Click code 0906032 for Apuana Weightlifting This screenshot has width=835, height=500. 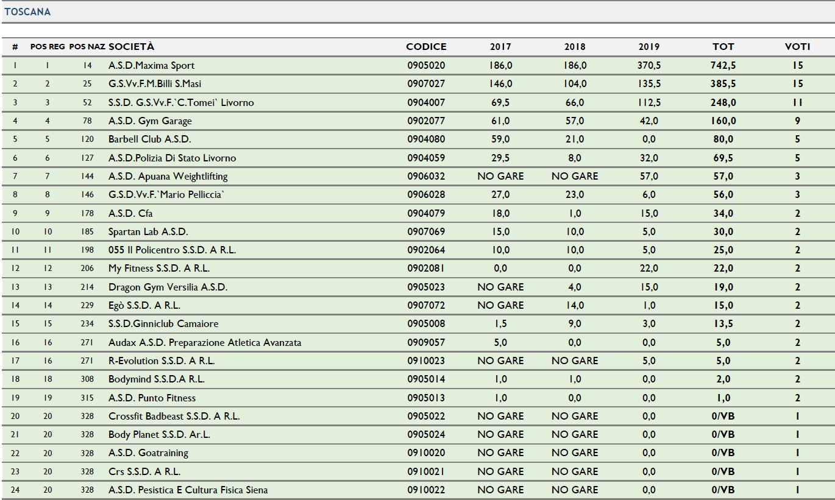[x=426, y=176]
